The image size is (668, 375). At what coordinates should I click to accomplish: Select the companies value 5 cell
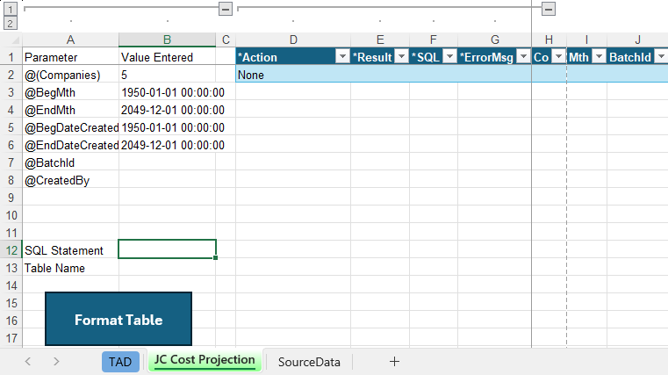(167, 75)
